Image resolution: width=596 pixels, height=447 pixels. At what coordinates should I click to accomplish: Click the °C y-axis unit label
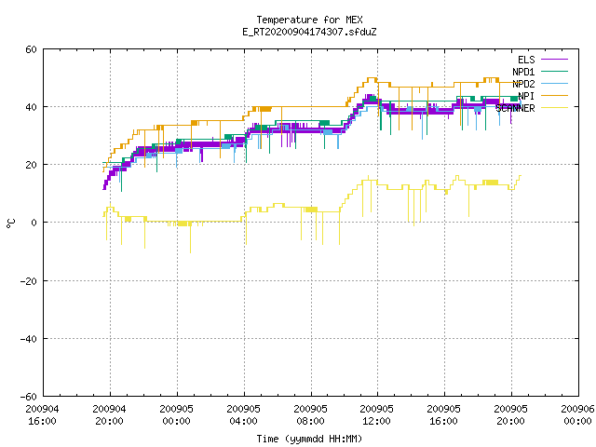tap(11, 223)
